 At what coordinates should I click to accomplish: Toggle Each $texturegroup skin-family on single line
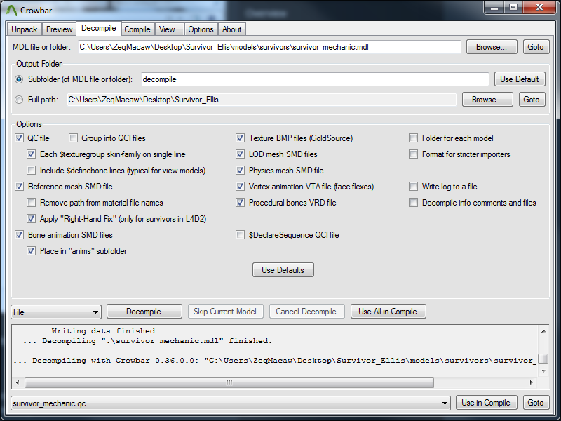31,154
